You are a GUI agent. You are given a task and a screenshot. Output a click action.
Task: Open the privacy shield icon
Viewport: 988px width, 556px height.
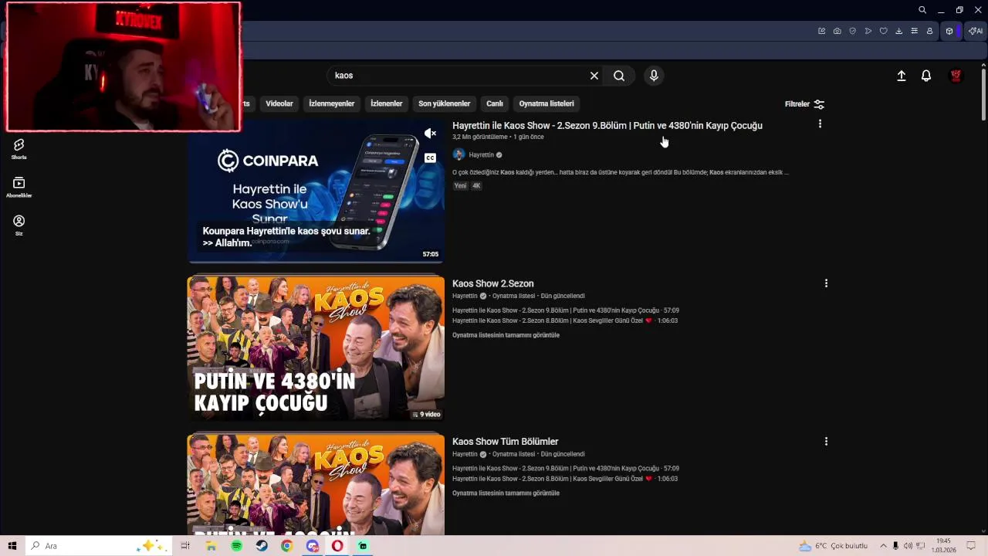(852, 31)
